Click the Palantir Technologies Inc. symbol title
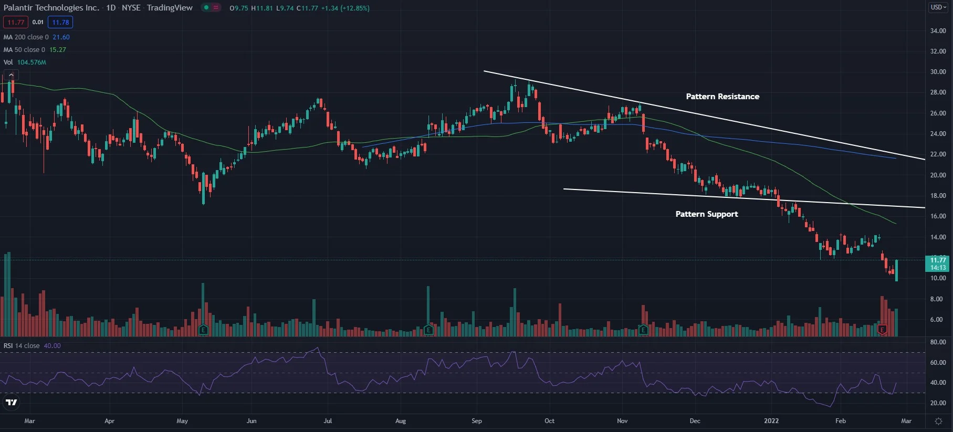 click(x=51, y=8)
